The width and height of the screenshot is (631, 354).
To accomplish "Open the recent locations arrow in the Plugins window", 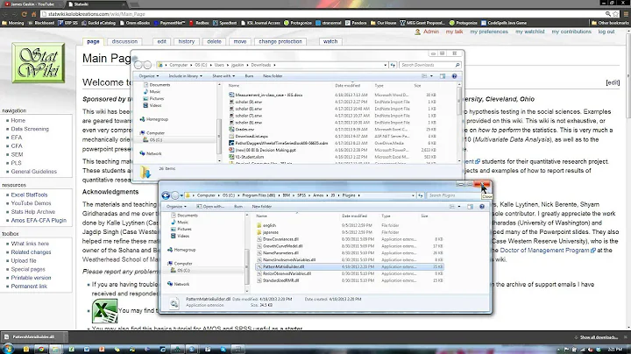I will (182, 195).
